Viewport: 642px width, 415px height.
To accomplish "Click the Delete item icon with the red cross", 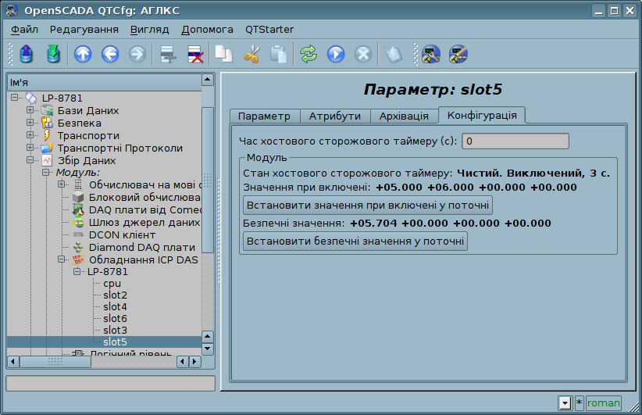I will point(195,55).
